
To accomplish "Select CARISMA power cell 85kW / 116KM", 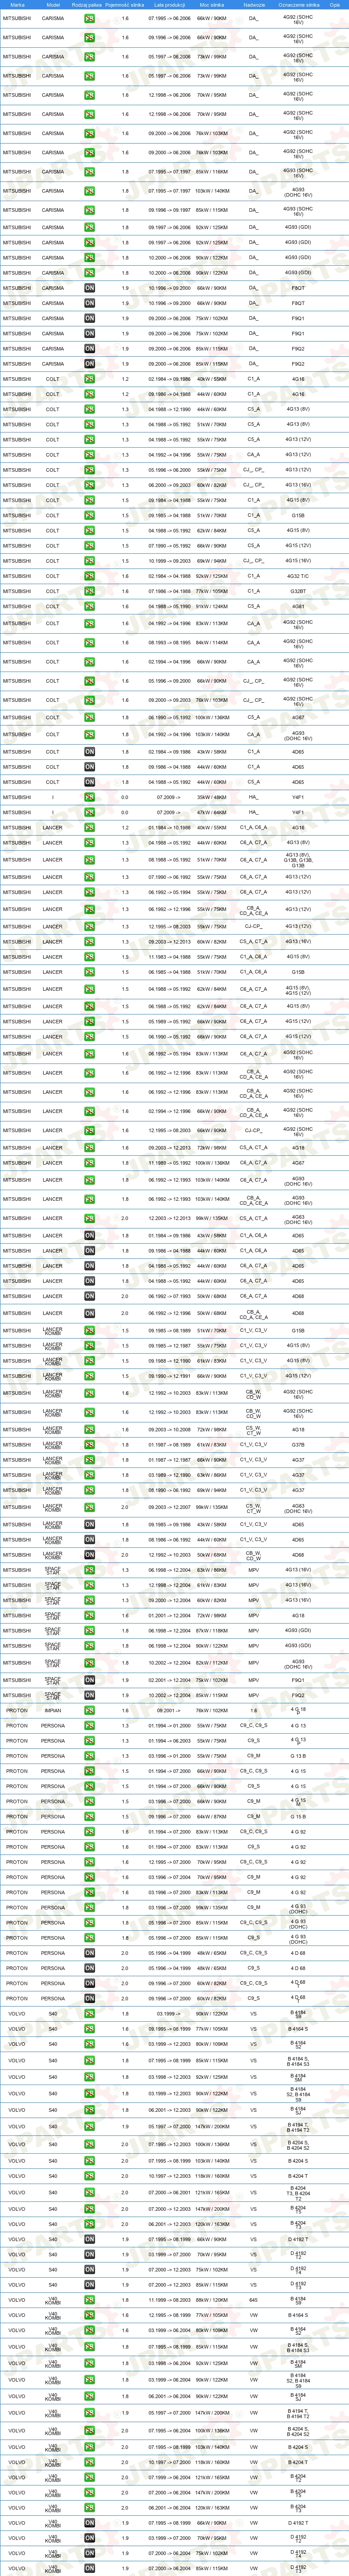I will (211, 172).
